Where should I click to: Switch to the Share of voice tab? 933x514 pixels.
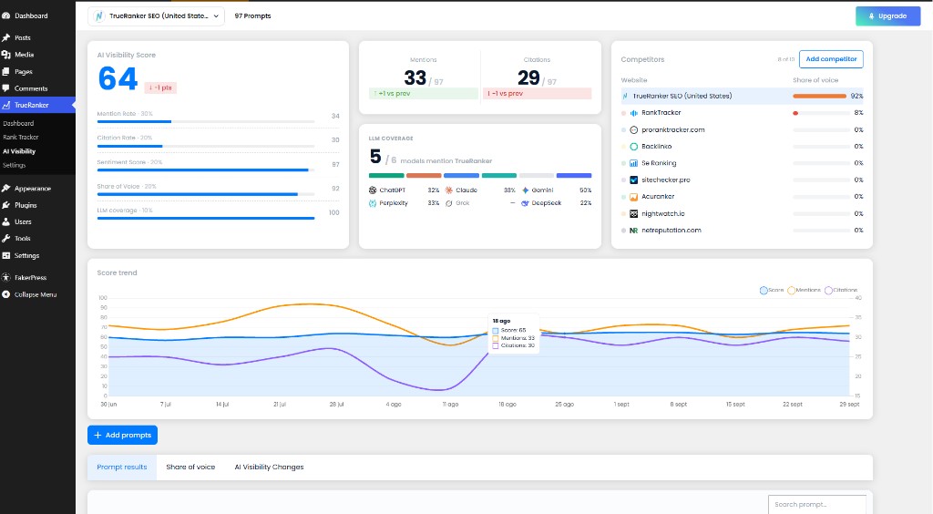point(190,467)
